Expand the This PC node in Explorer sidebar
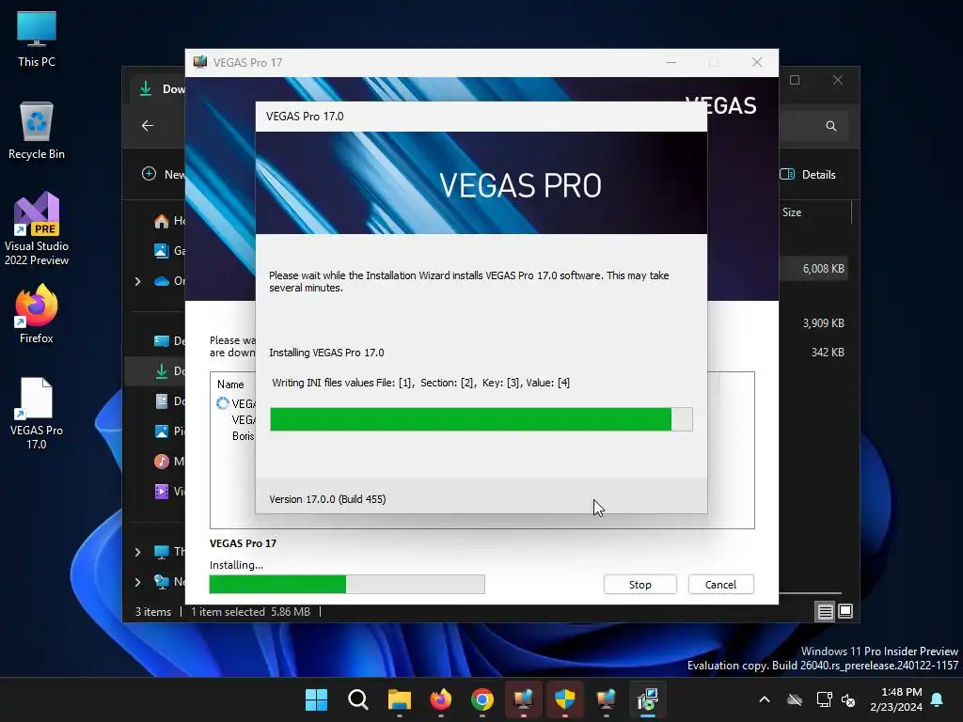The width and height of the screenshot is (963, 722). [x=137, y=552]
